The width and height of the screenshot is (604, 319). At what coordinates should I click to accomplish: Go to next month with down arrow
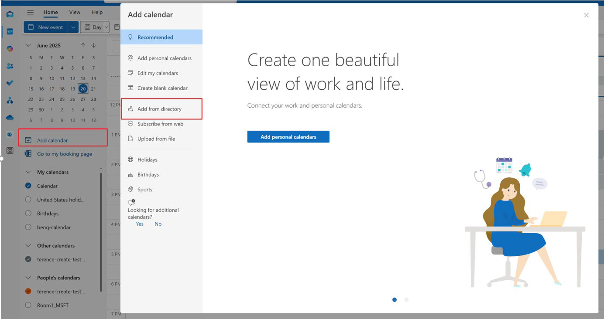(93, 45)
